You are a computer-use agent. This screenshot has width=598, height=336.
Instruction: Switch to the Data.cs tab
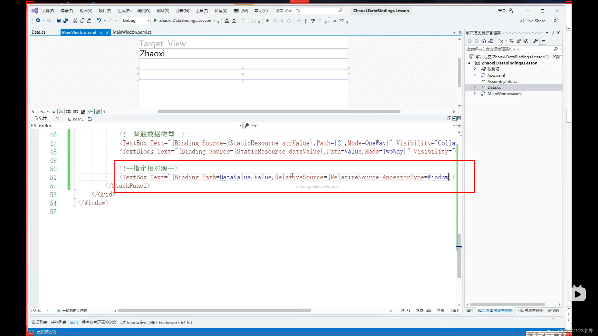[x=38, y=32]
